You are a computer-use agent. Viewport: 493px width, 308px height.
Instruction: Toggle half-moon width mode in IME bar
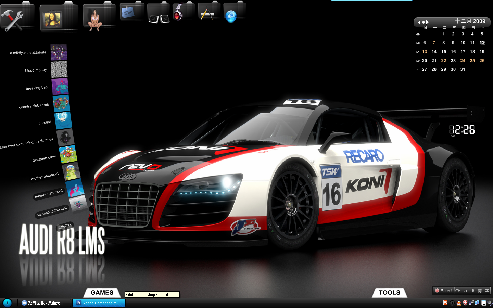pyautogui.click(x=473, y=291)
